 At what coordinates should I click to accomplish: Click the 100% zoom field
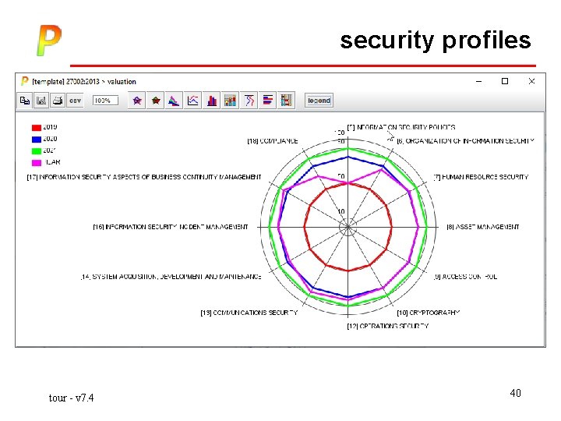pyautogui.click(x=105, y=101)
